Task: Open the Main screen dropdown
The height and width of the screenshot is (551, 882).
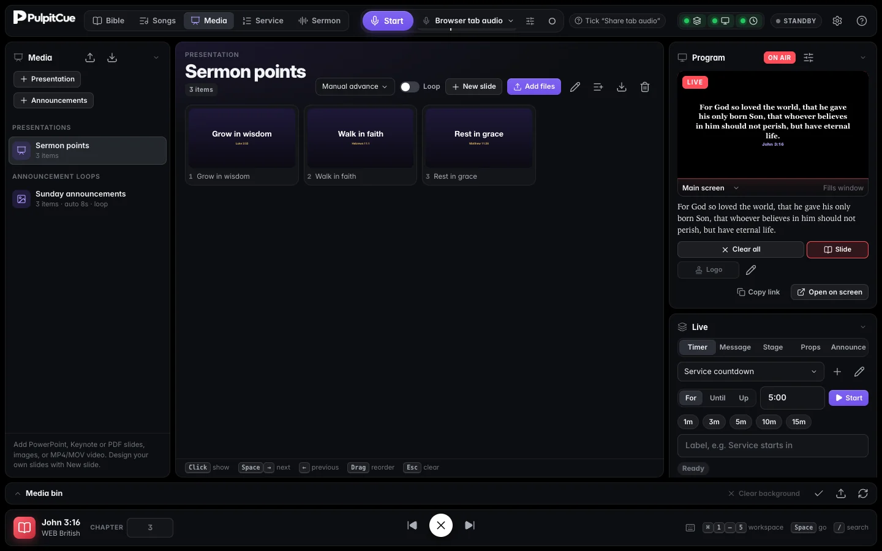Action: coord(710,188)
